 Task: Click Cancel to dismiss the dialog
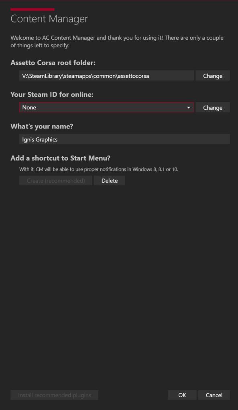(214, 395)
